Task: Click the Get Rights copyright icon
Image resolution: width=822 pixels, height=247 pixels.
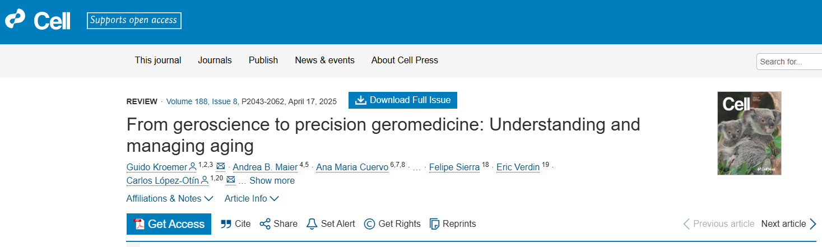Action: (369, 224)
